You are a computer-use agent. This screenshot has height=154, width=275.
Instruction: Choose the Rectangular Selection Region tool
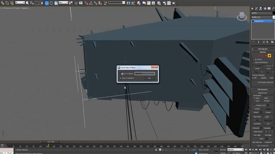click(x=37, y=3)
